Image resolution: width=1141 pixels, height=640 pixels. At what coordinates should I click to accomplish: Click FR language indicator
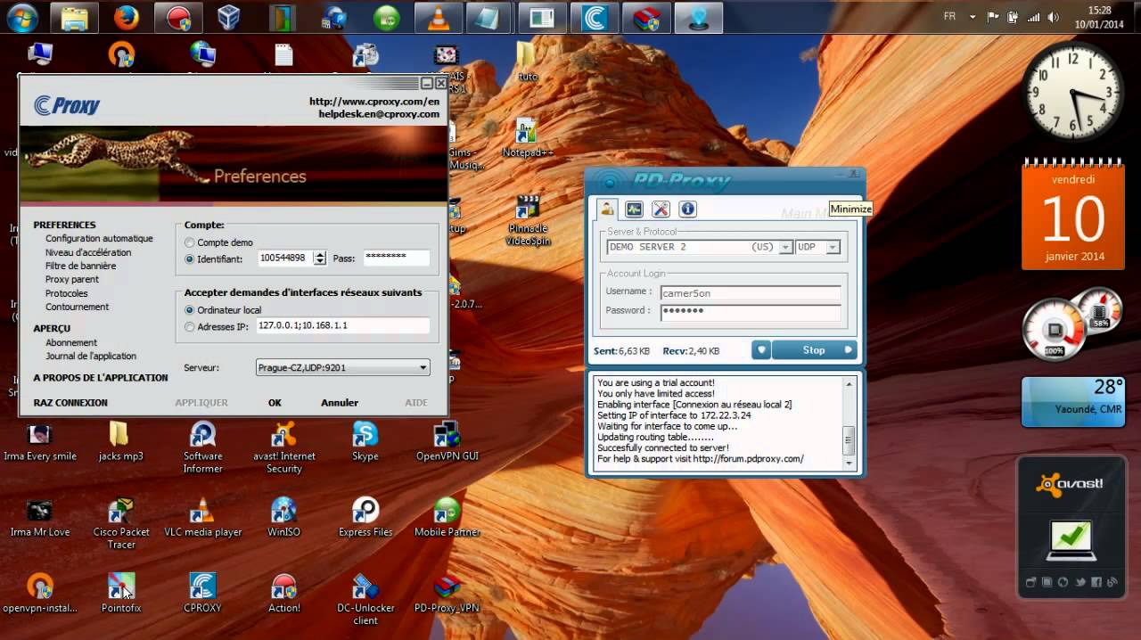(949, 17)
